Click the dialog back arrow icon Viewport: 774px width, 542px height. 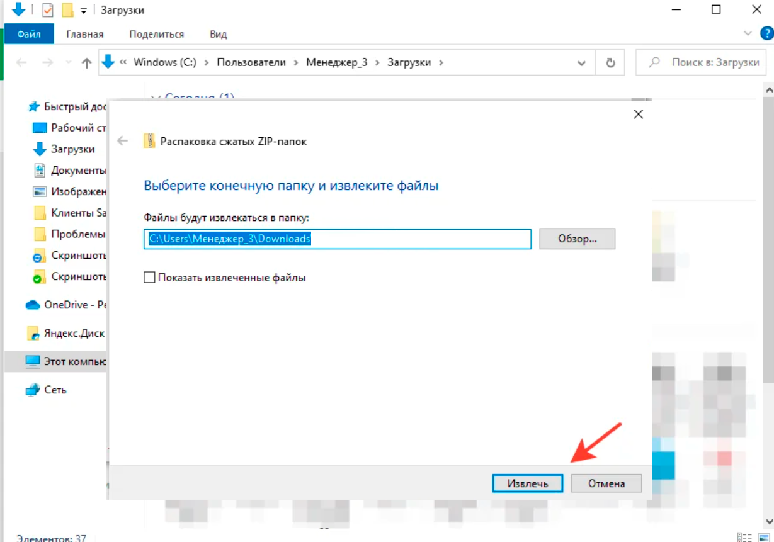[x=123, y=142]
